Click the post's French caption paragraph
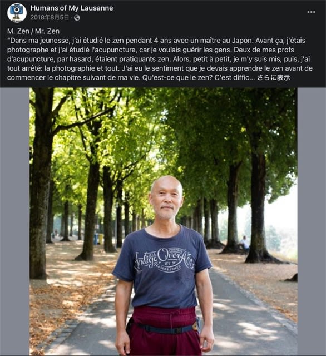Viewport: 326px width, 356px height. click(159, 59)
